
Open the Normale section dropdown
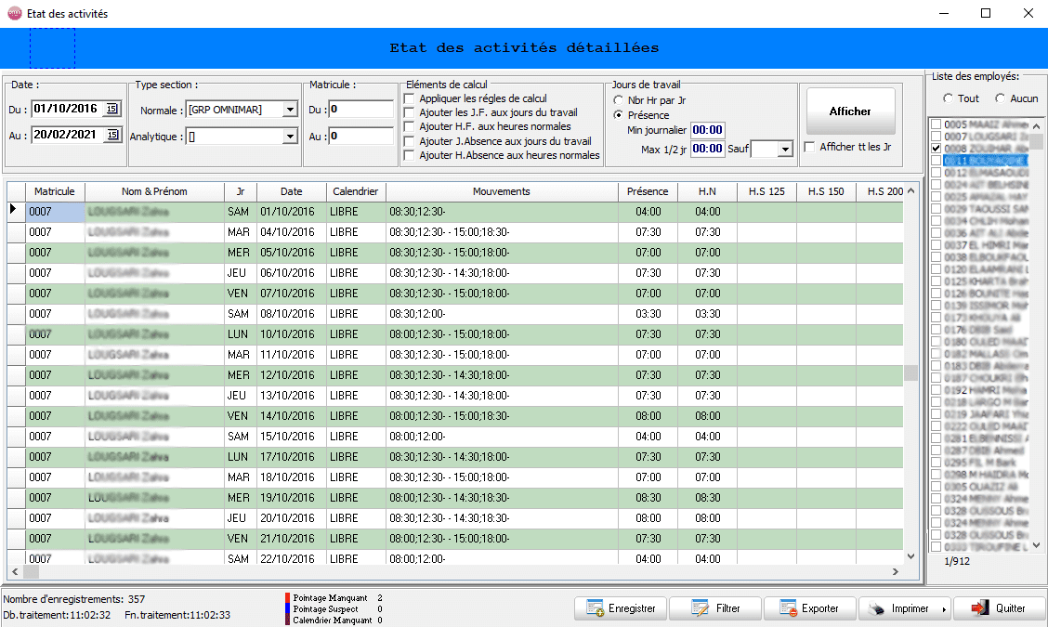(x=289, y=110)
